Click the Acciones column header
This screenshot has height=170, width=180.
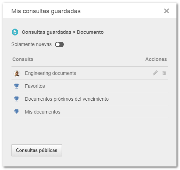pos(156,59)
